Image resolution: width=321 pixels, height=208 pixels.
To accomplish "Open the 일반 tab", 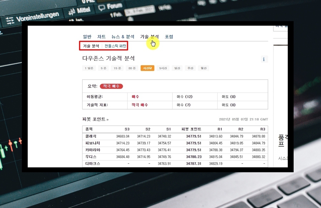I will coord(87,37).
